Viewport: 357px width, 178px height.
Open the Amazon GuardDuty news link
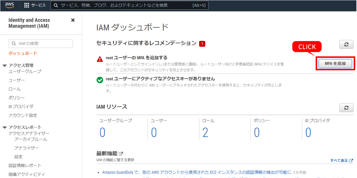point(197,172)
